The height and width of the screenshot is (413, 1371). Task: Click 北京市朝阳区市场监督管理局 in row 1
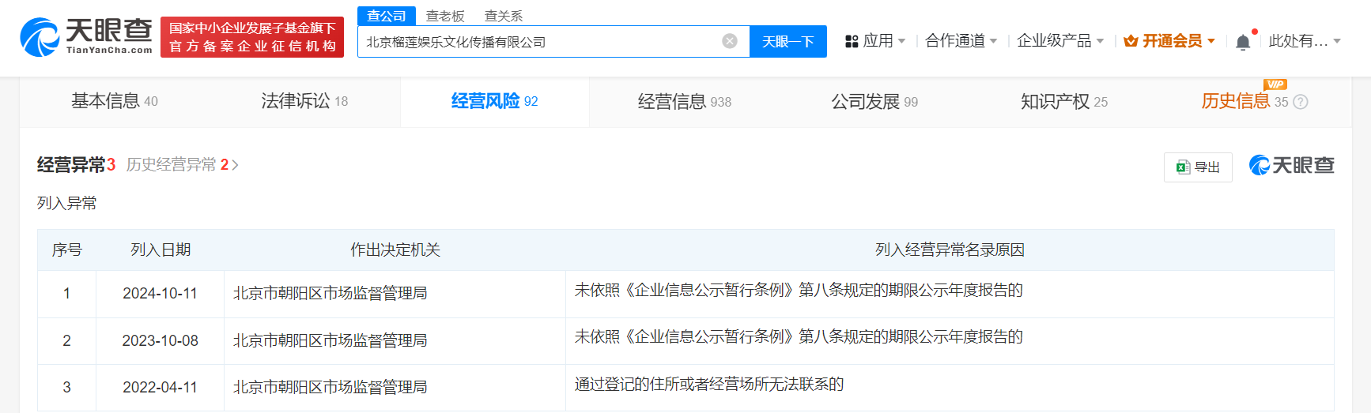click(330, 293)
